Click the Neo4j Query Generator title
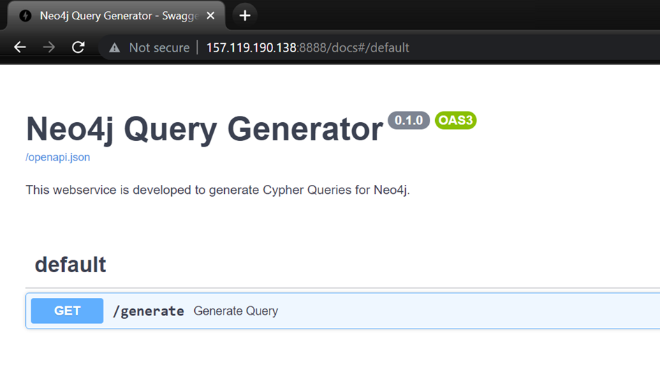Viewport: 660px width, 381px height. coord(205,128)
